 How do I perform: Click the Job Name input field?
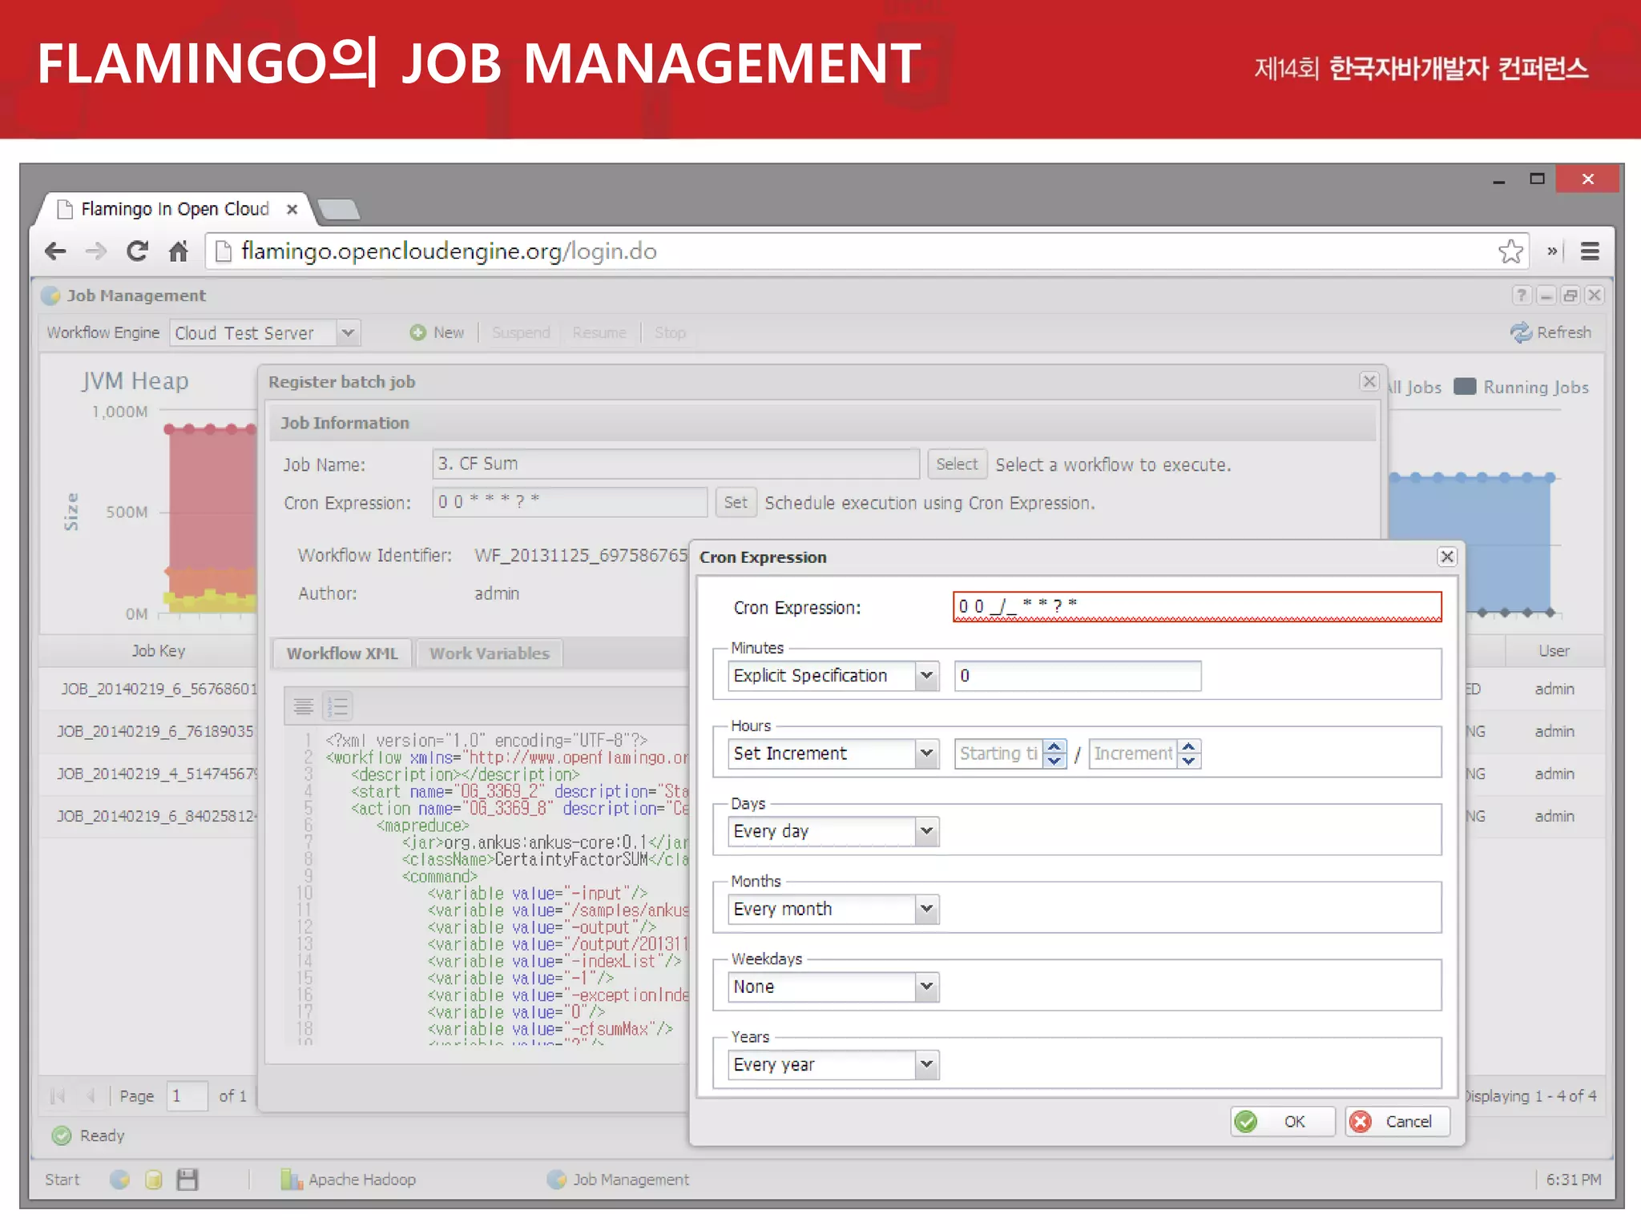point(675,464)
